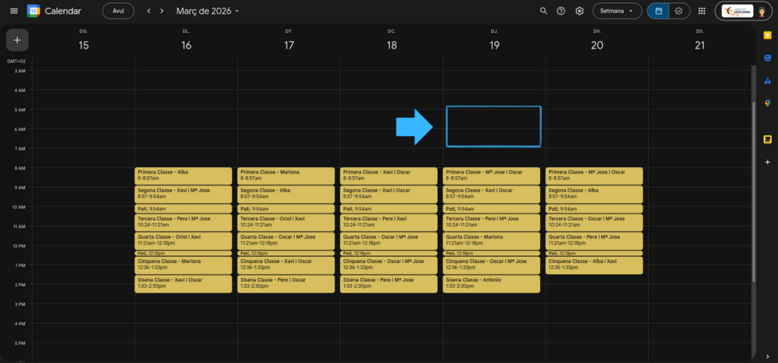Open the Help support icon
This screenshot has height=363, width=778.
[561, 11]
